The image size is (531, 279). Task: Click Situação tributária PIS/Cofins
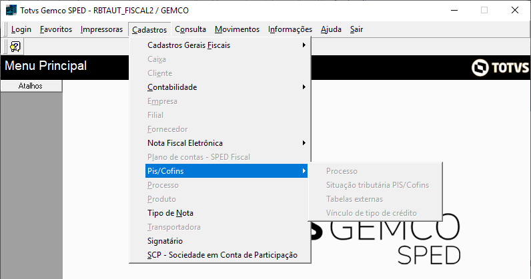pos(375,185)
